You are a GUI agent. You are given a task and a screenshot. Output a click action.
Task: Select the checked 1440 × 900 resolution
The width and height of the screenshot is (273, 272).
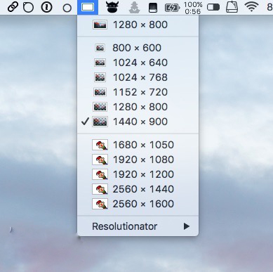[138, 122]
